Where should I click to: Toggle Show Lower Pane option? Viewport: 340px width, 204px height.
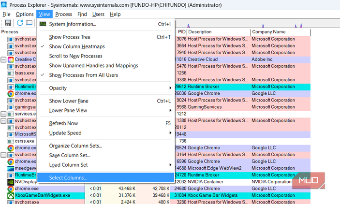[105, 101]
